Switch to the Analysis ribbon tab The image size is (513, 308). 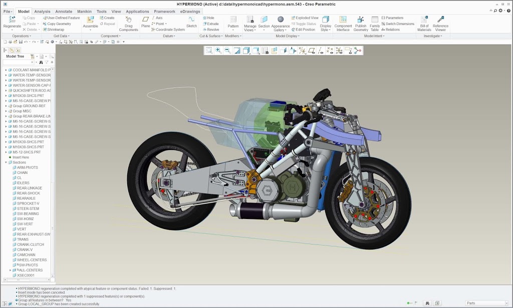point(42,11)
